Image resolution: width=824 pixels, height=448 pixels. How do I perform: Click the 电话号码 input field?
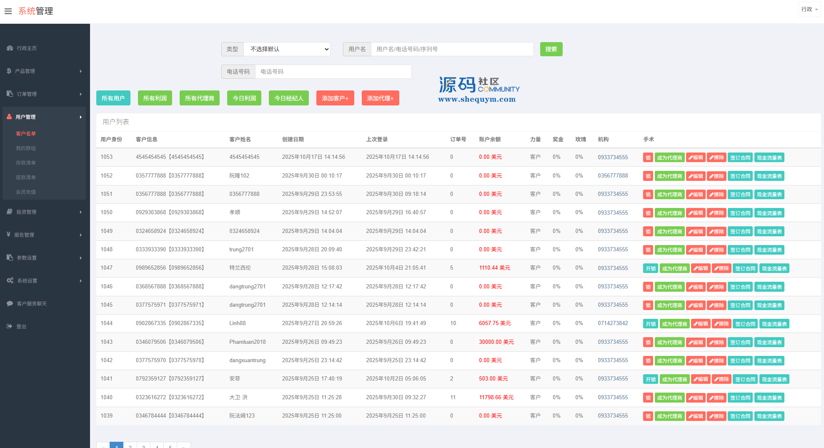pos(333,72)
